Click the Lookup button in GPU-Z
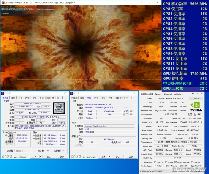The image size is (209, 174). click(196, 99)
